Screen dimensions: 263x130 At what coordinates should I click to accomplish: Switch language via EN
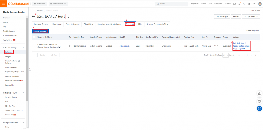tap(254, 4)
